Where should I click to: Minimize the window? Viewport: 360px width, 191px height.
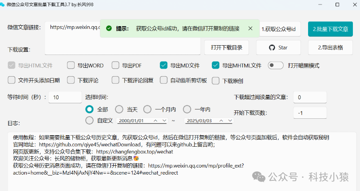click(x=320, y=4)
